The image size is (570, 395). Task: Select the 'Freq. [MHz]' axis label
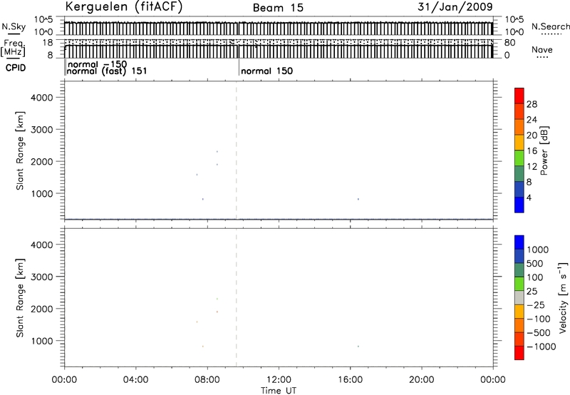click(13, 48)
